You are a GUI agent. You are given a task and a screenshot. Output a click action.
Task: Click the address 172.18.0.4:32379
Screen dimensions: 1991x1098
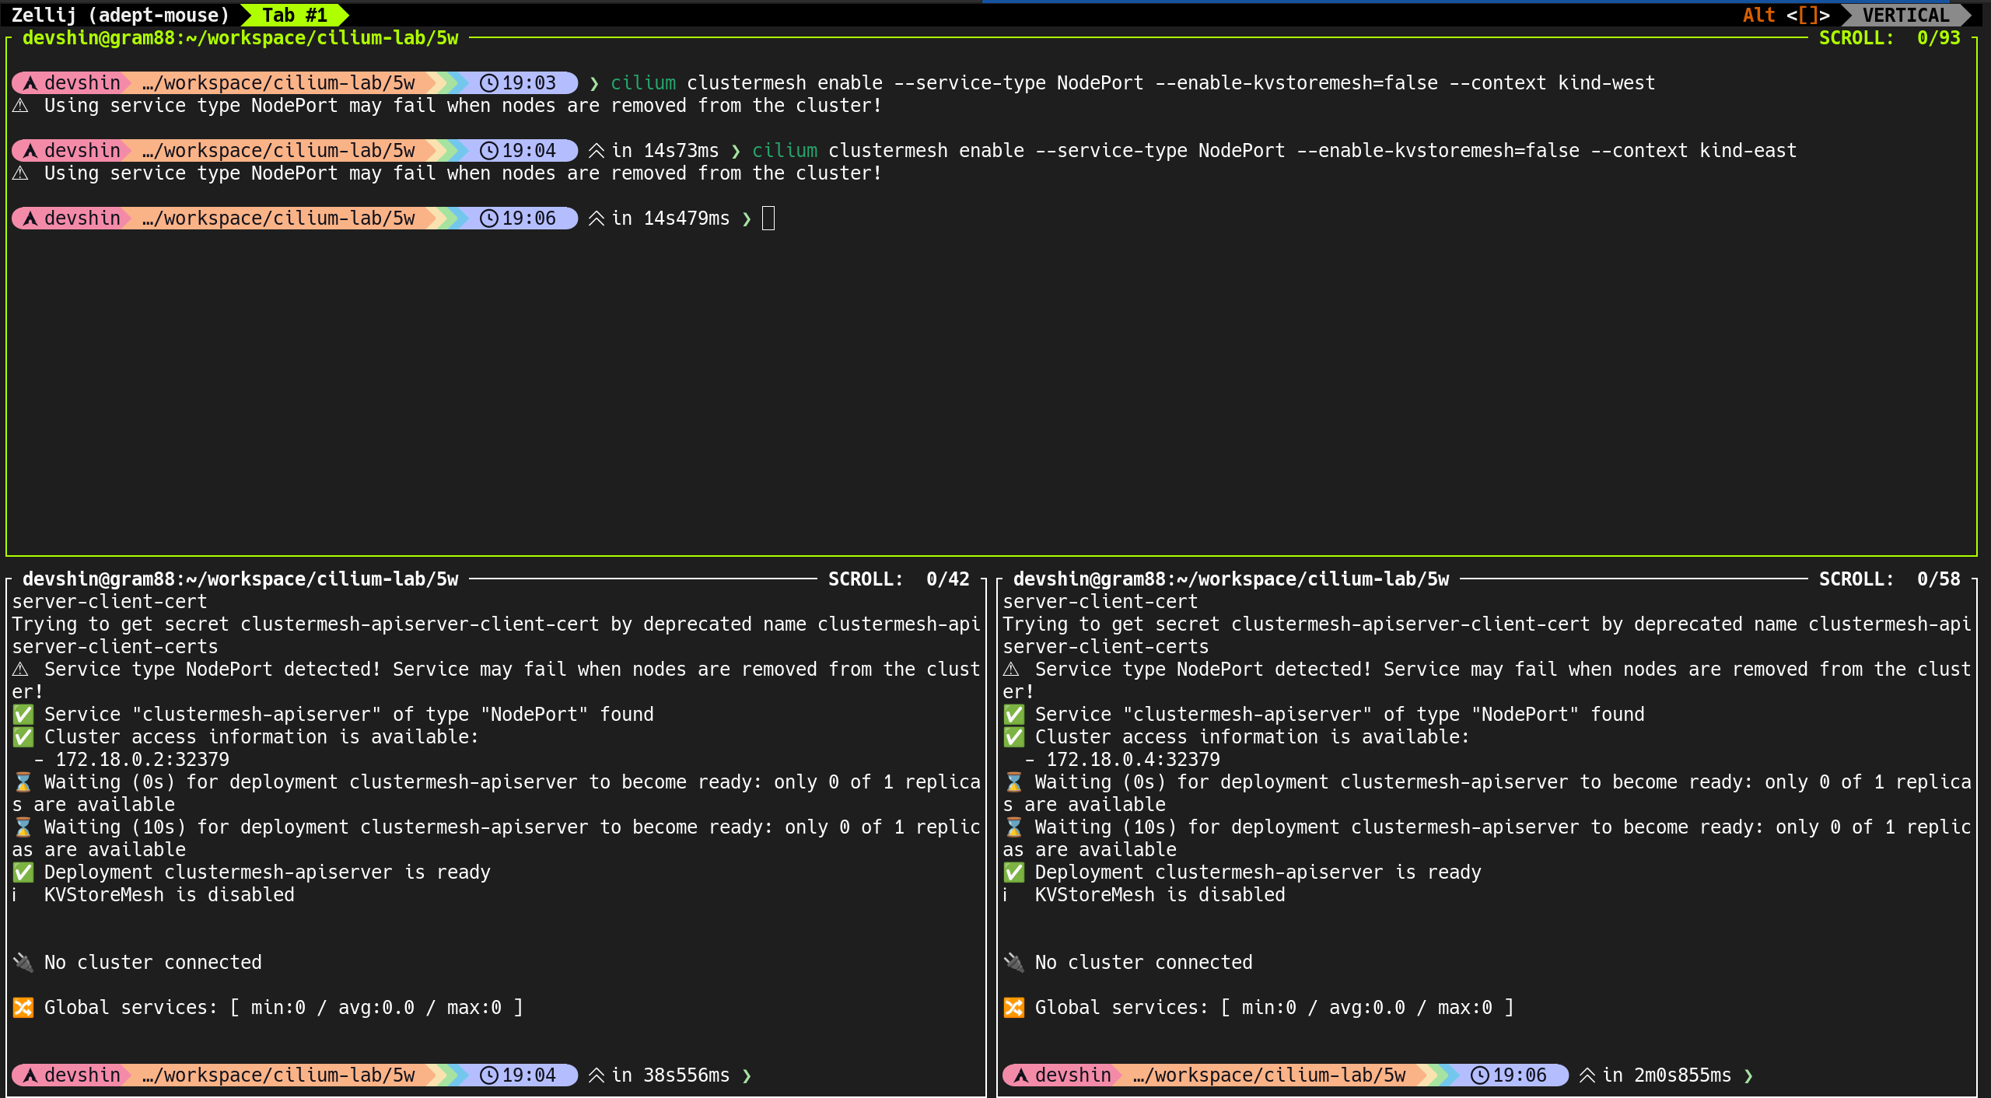click(1133, 760)
